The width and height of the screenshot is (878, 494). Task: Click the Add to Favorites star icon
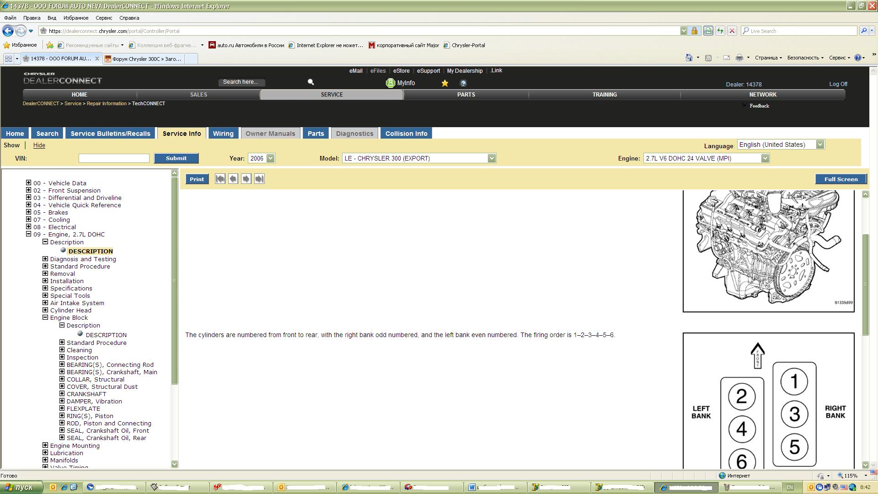(x=50, y=45)
